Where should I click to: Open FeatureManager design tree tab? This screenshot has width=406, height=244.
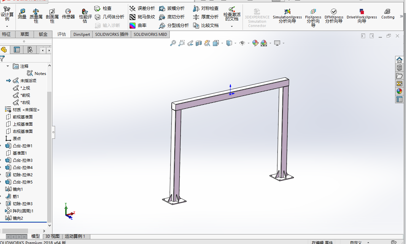click(x=4, y=50)
